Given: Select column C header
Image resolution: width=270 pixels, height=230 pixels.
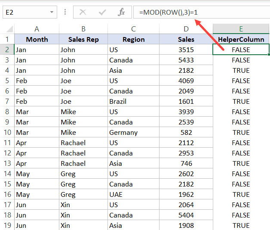Looking at the screenshot, I should (133, 29).
